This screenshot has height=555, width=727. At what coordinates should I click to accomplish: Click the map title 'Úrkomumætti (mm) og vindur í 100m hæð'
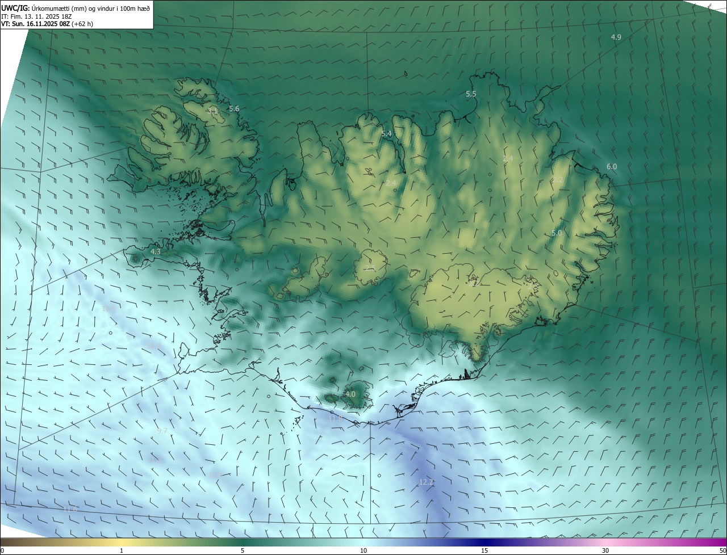[x=91, y=7]
